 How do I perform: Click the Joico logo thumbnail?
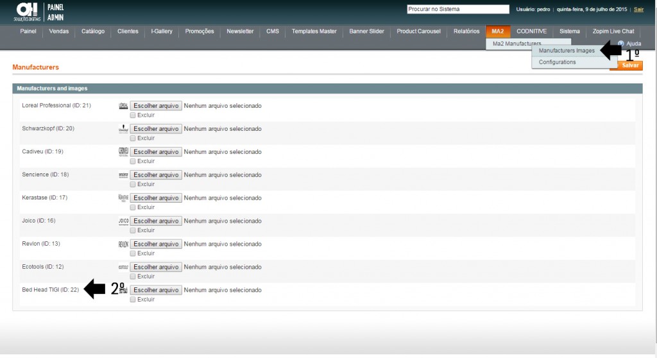[123, 221]
